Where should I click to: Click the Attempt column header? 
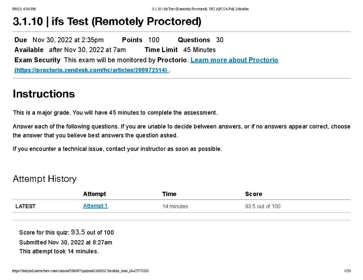click(94, 194)
